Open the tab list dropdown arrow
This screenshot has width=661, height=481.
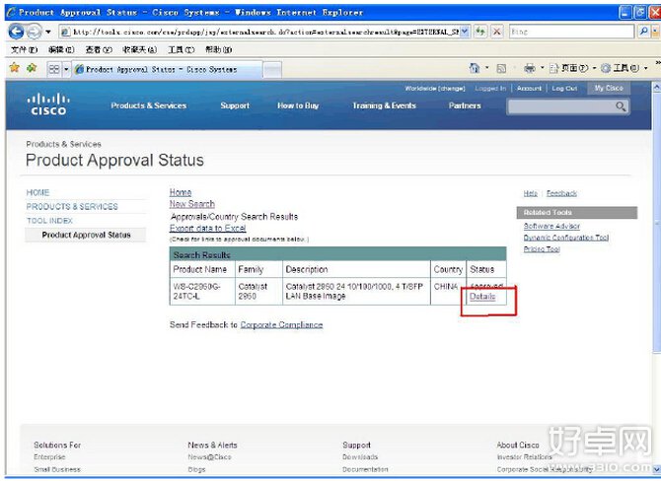click(66, 69)
